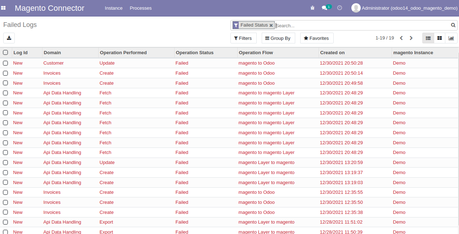
Task: Open the Filters dropdown
Action: pyautogui.click(x=243, y=38)
